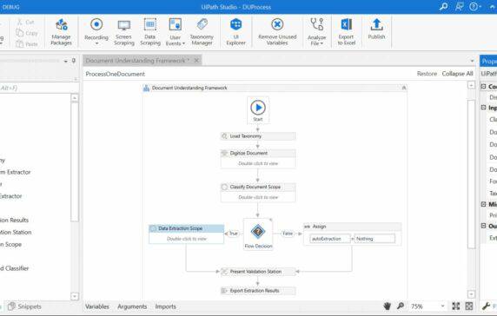The width and height of the screenshot is (497, 316).
Task: Click the True branch label
Action: point(233,234)
